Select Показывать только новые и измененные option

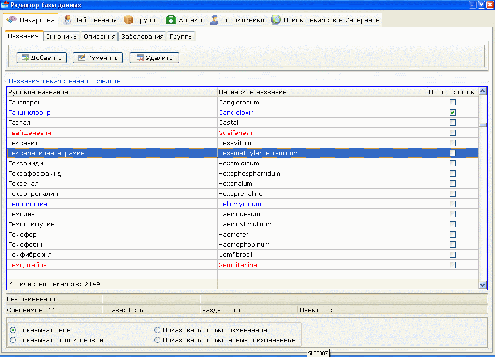click(157, 340)
